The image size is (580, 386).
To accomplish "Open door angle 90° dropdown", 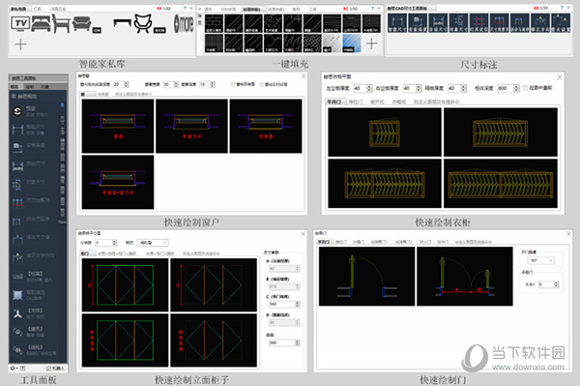I will pyautogui.click(x=540, y=261).
